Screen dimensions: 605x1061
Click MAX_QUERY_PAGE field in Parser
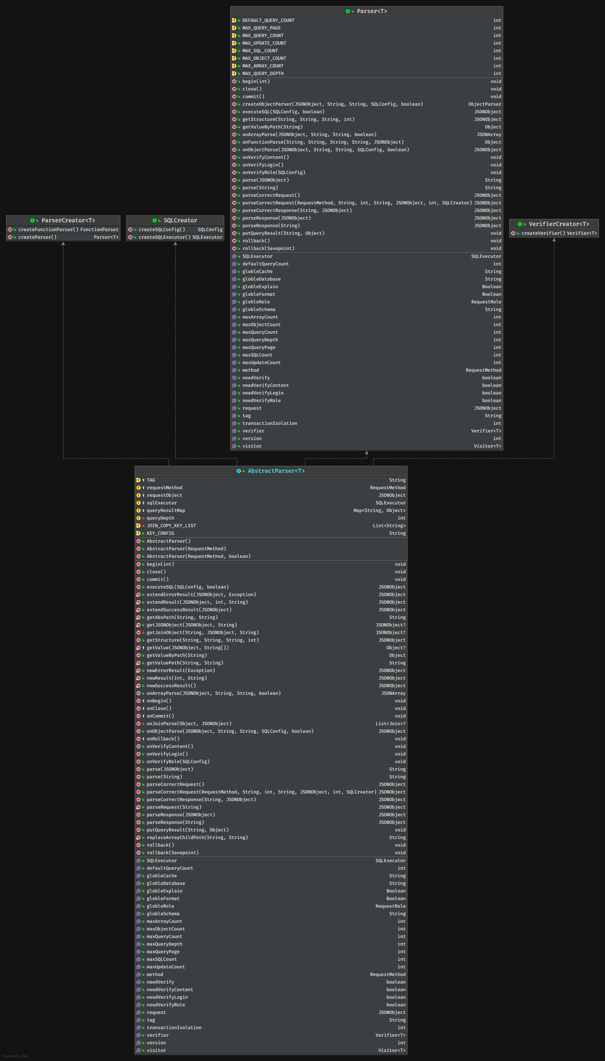tap(366, 28)
